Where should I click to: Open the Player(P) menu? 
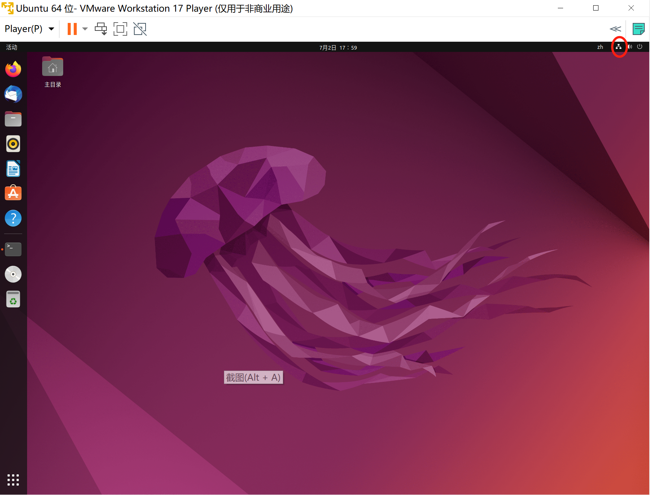(x=29, y=29)
